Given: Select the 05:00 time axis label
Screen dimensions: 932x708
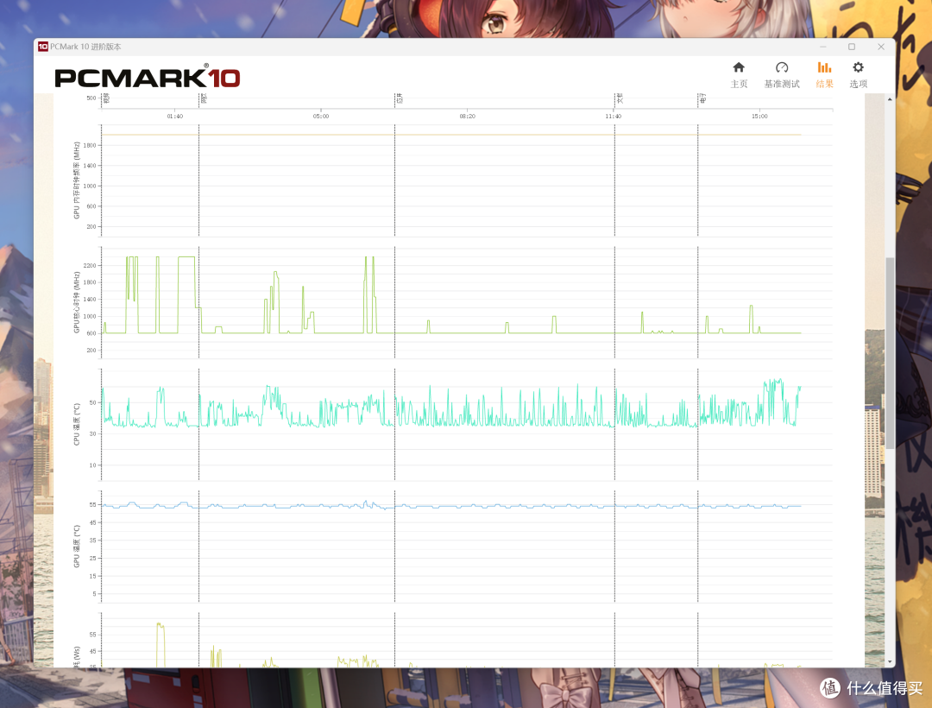Looking at the screenshot, I should [x=320, y=116].
